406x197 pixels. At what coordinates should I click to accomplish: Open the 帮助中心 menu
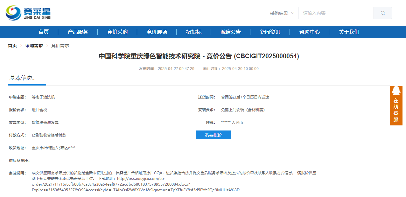[310, 32]
